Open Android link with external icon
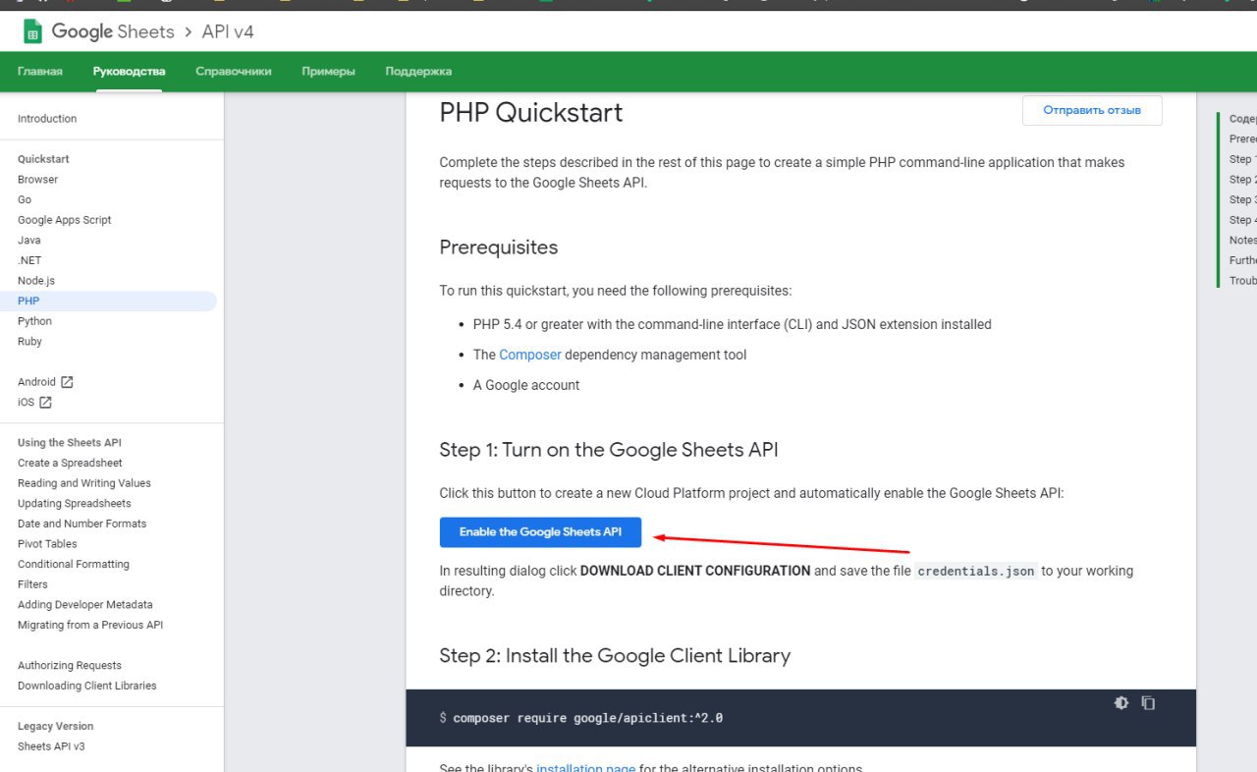Viewport: 1257px width, 772px height. point(45,382)
